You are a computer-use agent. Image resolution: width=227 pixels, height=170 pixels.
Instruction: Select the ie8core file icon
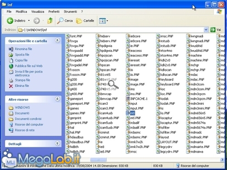tap(128, 36)
